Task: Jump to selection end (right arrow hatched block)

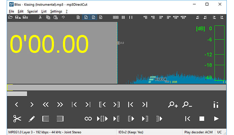Action: pos(116,105)
